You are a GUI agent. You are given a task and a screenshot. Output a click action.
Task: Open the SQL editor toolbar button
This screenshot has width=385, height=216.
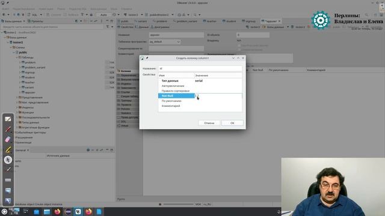coord(33,14)
